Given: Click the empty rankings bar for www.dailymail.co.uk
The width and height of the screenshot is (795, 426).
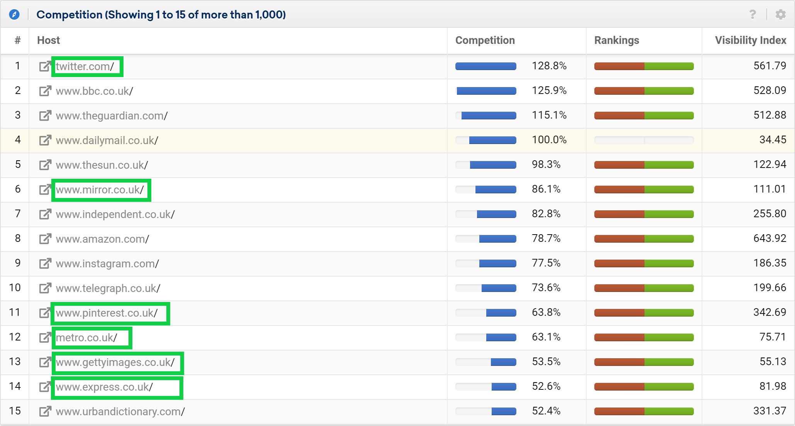Looking at the screenshot, I should tap(644, 140).
